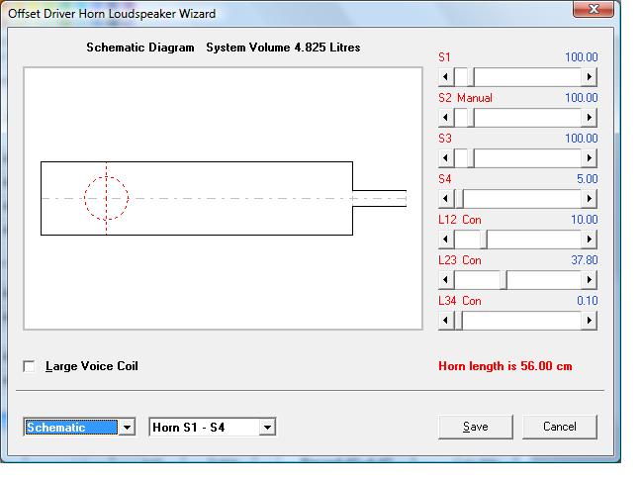Screen dimensions: 641x485
Task: Click the S2 value 100.00
Action: pos(582,98)
